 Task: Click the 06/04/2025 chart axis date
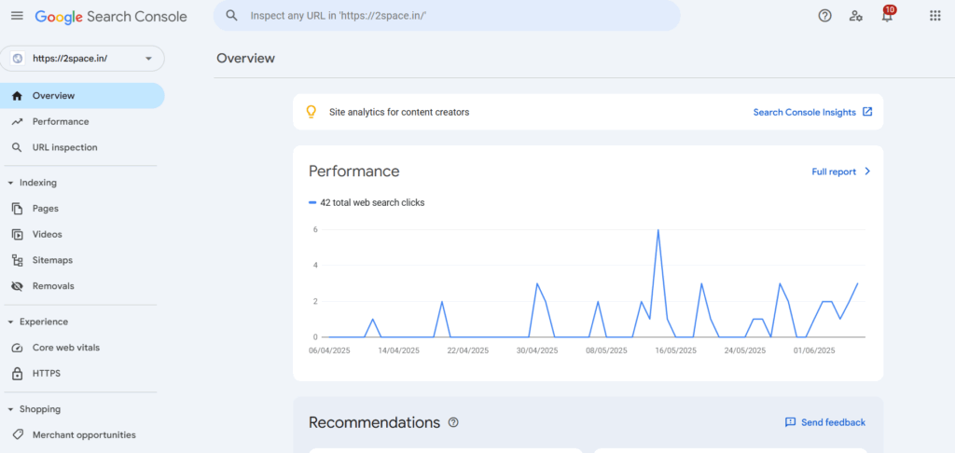pos(329,350)
